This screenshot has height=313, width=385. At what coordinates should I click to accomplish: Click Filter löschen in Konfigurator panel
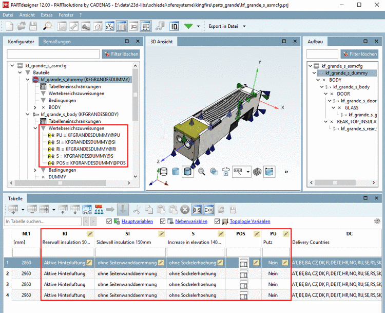pyautogui.click(x=121, y=54)
